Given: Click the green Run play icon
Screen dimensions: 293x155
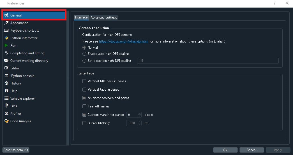Looking at the screenshot, I should (x=6, y=46).
